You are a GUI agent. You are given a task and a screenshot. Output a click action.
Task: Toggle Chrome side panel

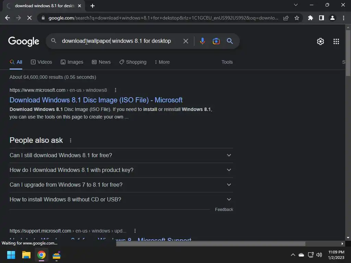[x=322, y=18]
